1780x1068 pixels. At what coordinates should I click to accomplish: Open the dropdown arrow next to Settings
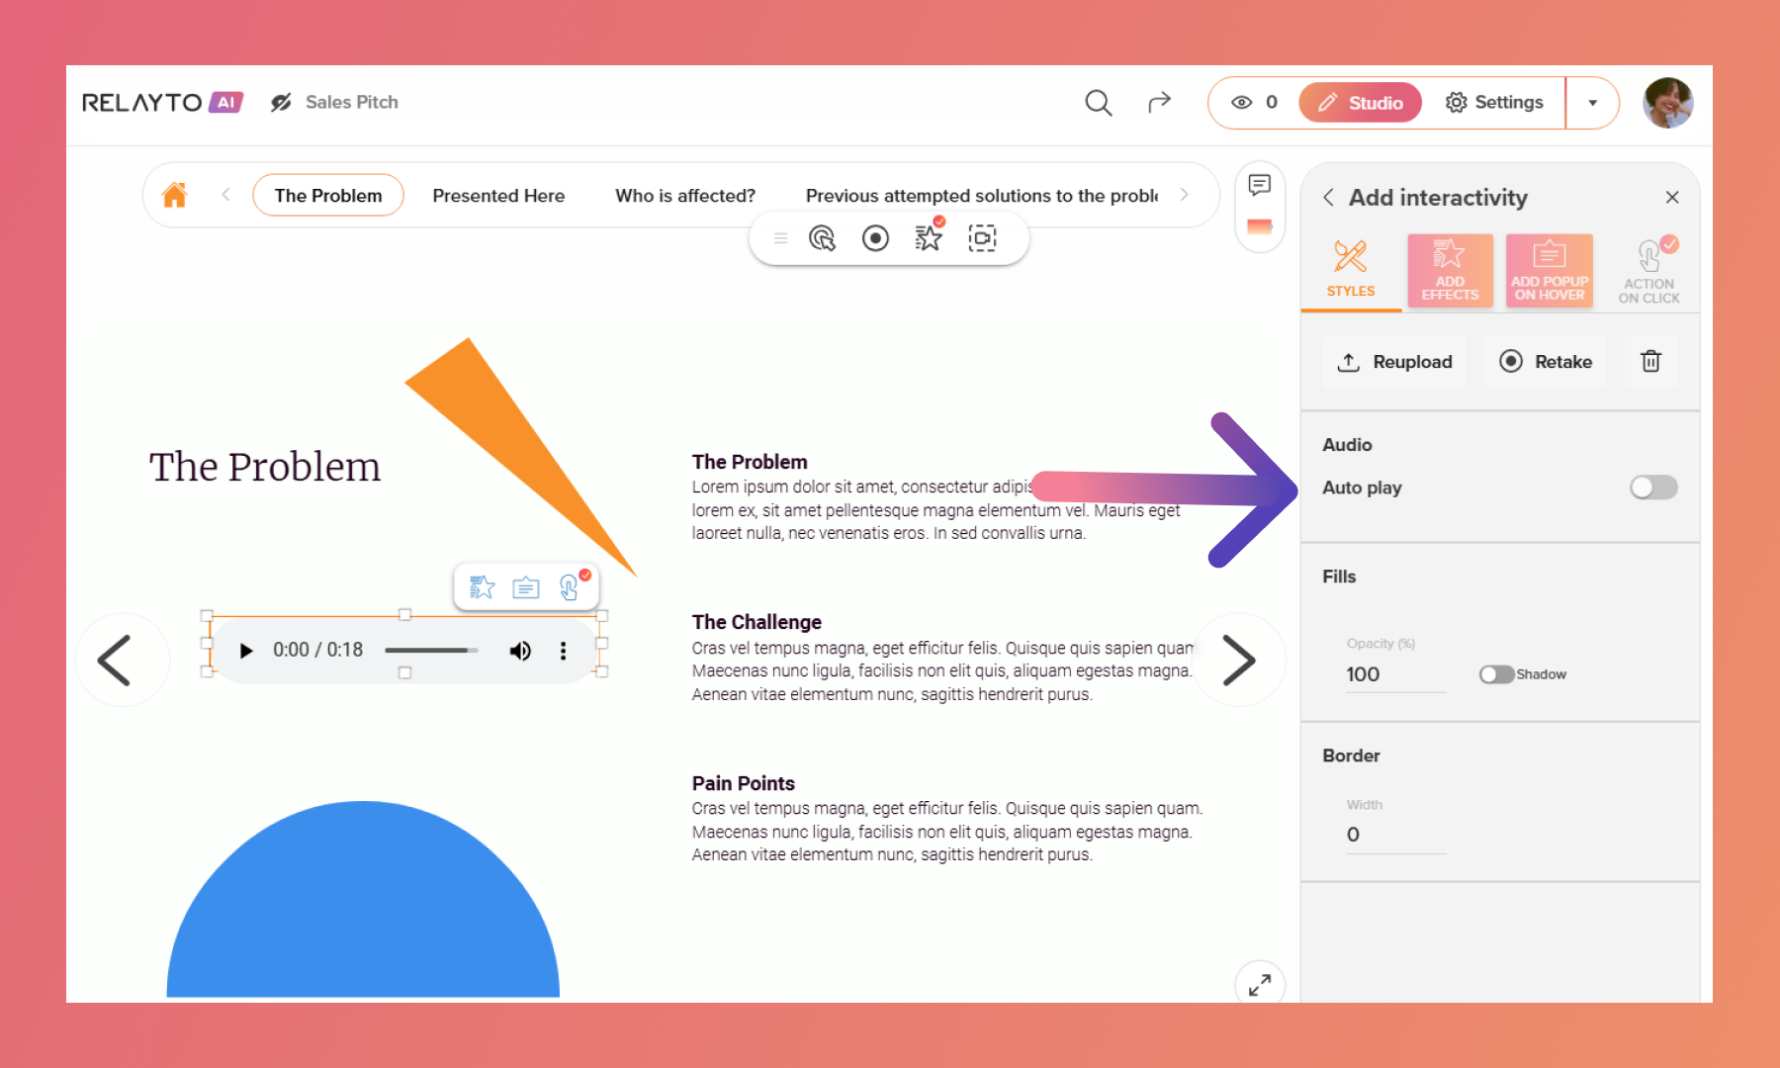coord(1592,103)
